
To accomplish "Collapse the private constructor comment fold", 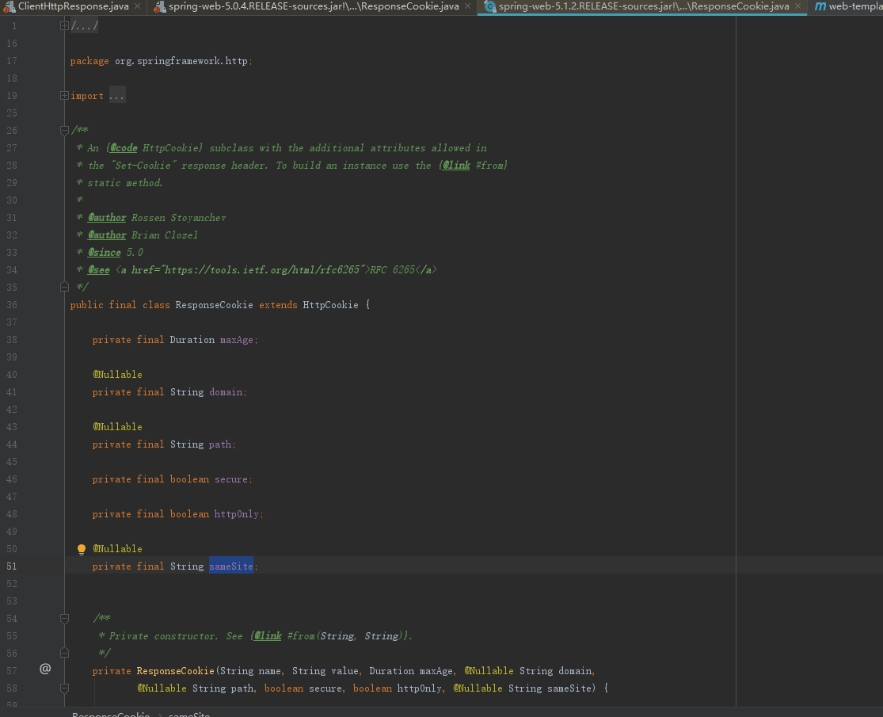I will pyautogui.click(x=65, y=618).
